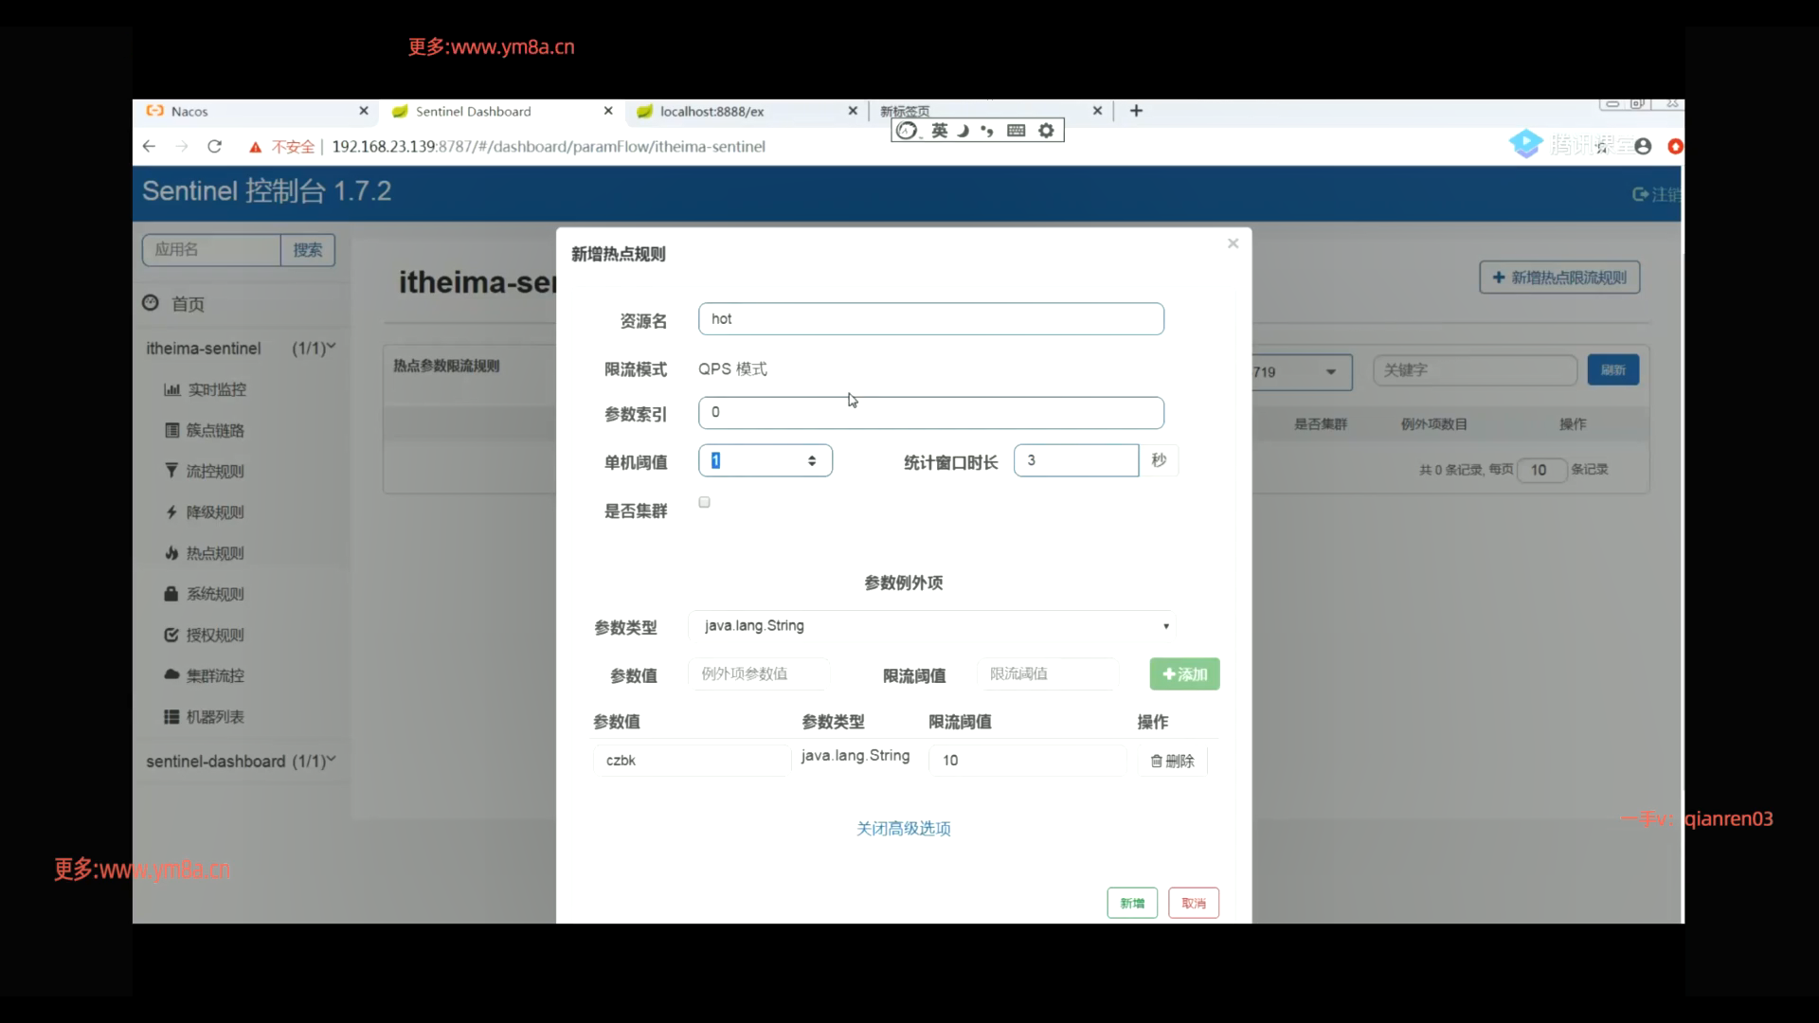Screen dimensions: 1819x1023
Task: Click the hotspot rules flame icon
Action: click(x=171, y=553)
